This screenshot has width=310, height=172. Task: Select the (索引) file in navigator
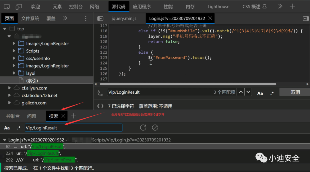coord(47,81)
